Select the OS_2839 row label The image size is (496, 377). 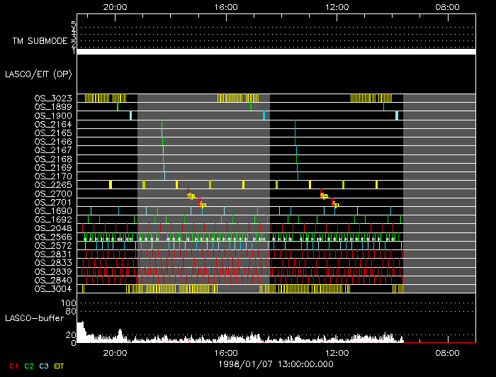[x=53, y=271]
